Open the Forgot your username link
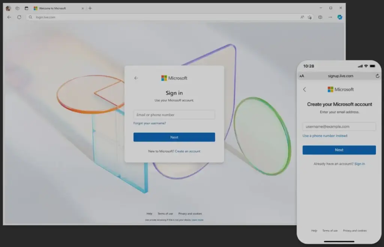The image size is (384, 247). pyautogui.click(x=150, y=123)
